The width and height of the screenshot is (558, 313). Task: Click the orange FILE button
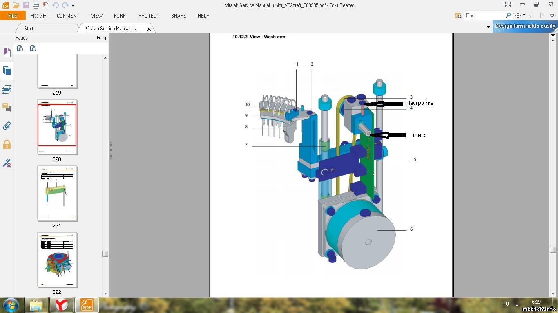point(13,15)
